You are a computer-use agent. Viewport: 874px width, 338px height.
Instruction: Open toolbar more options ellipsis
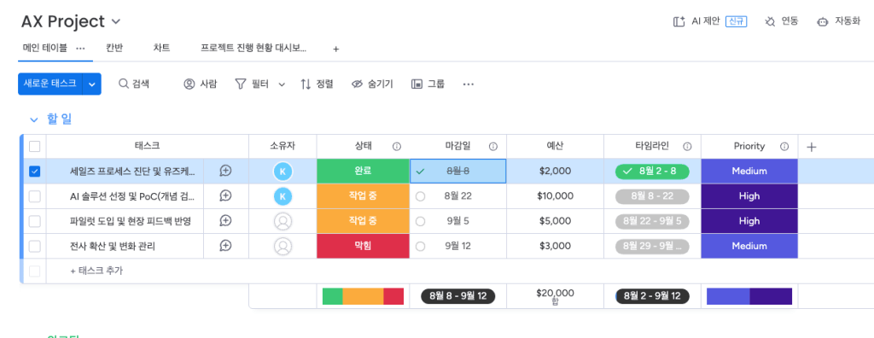469,84
